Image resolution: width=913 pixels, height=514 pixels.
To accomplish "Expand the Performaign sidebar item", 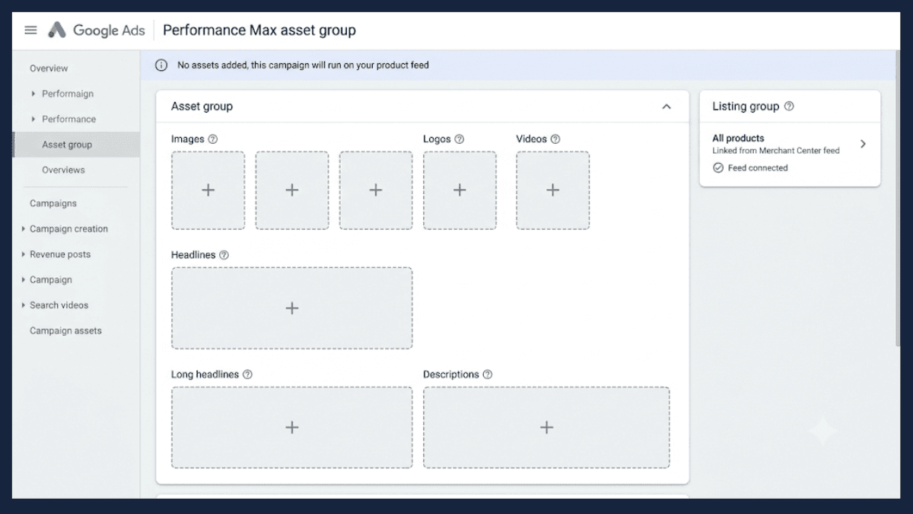I will point(33,94).
